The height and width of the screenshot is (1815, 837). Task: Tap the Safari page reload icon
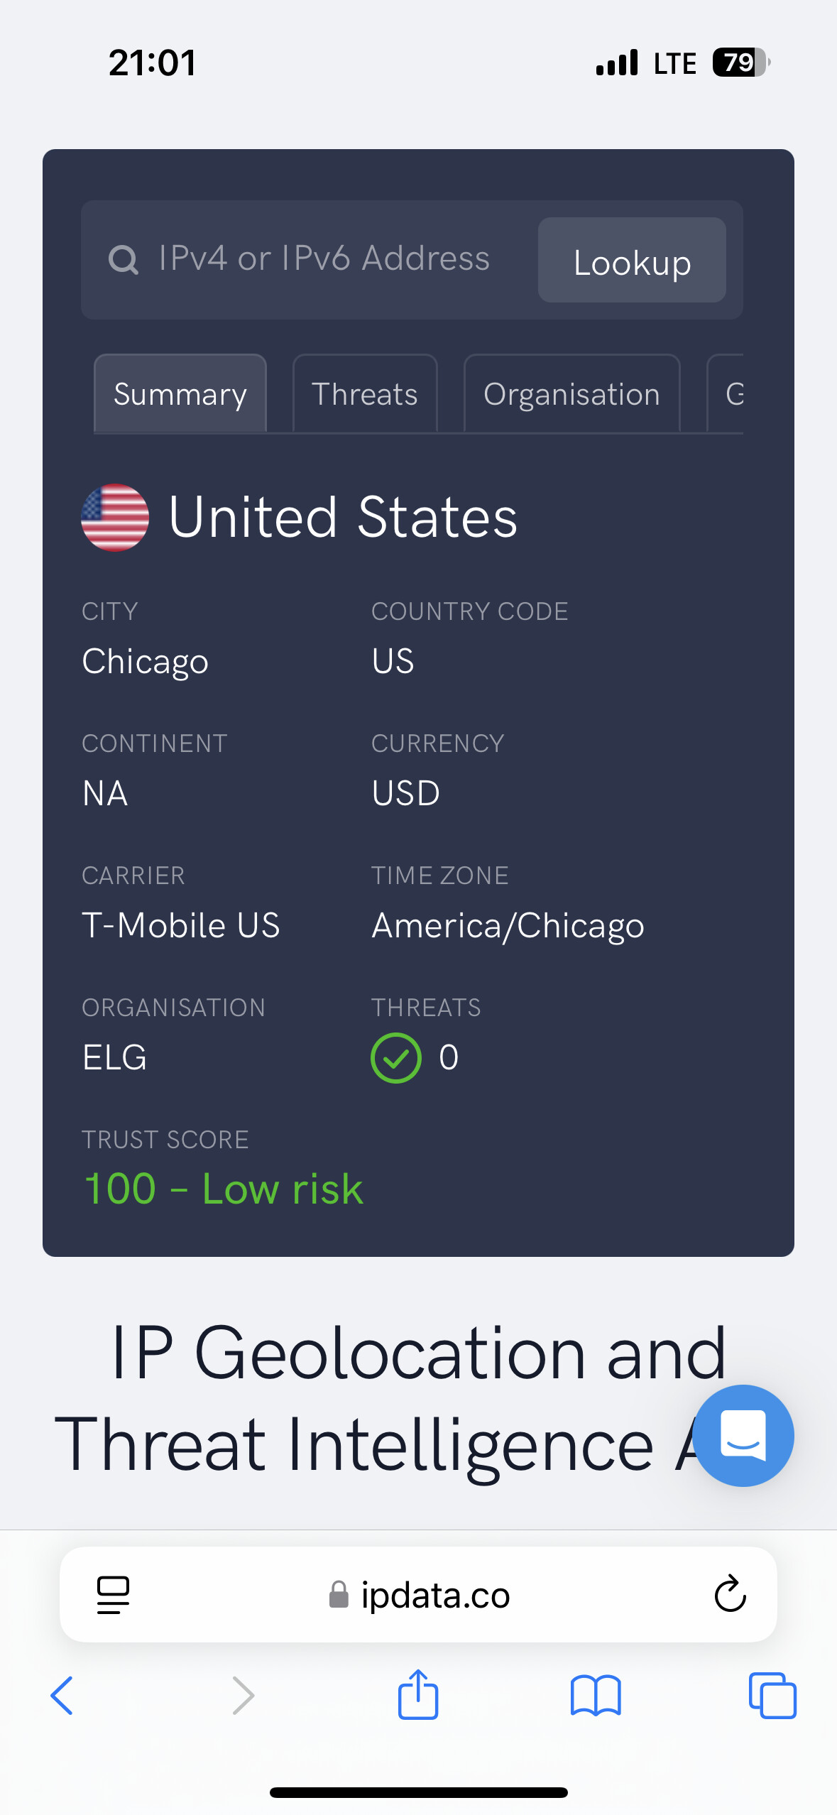pos(730,1594)
